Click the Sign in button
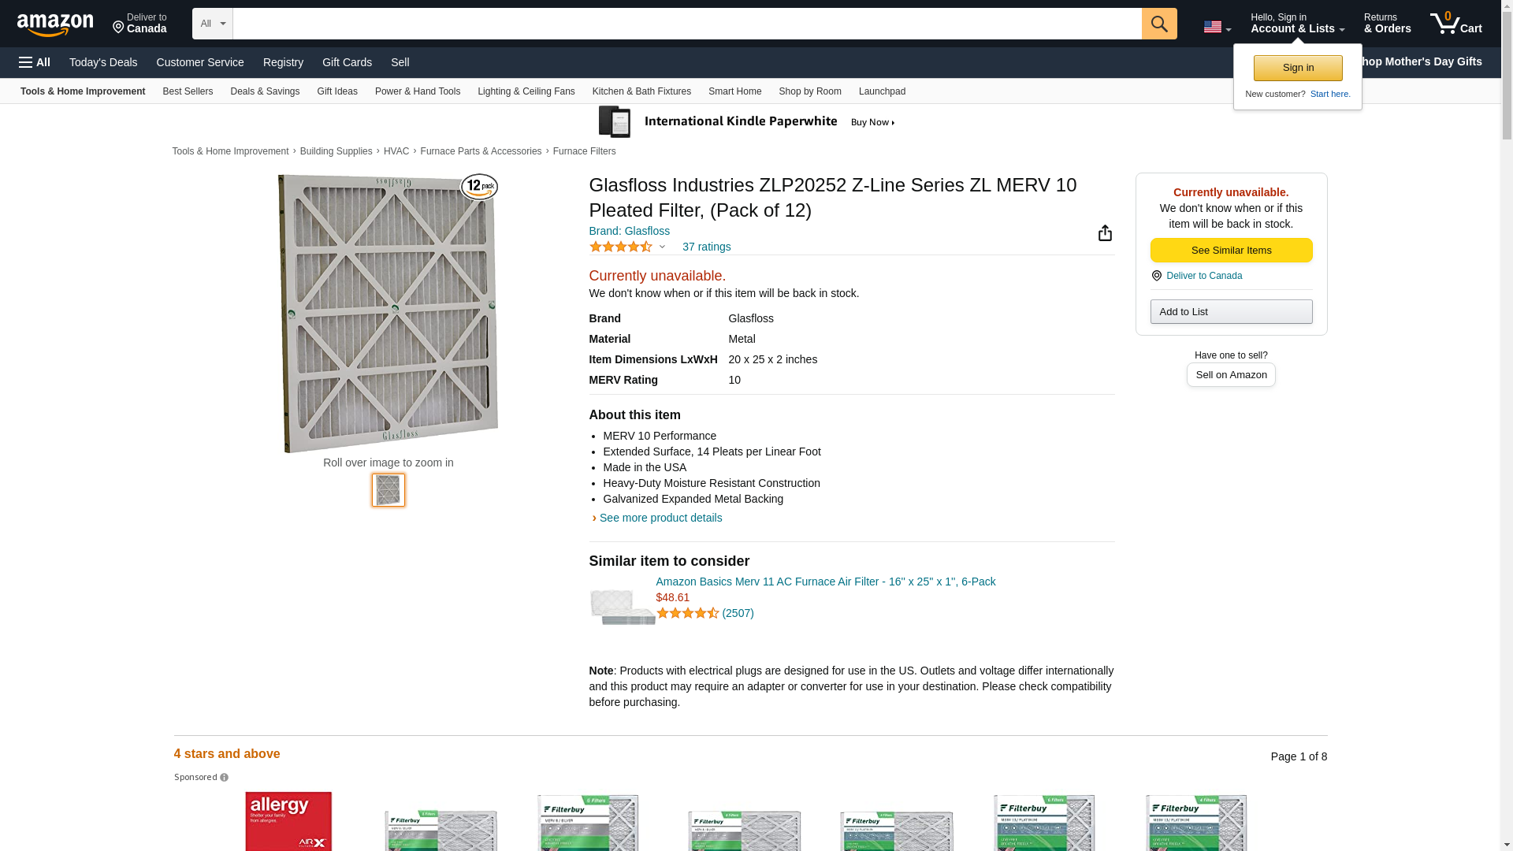The width and height of the screenshot is (1513, 851). point(1297,68)
